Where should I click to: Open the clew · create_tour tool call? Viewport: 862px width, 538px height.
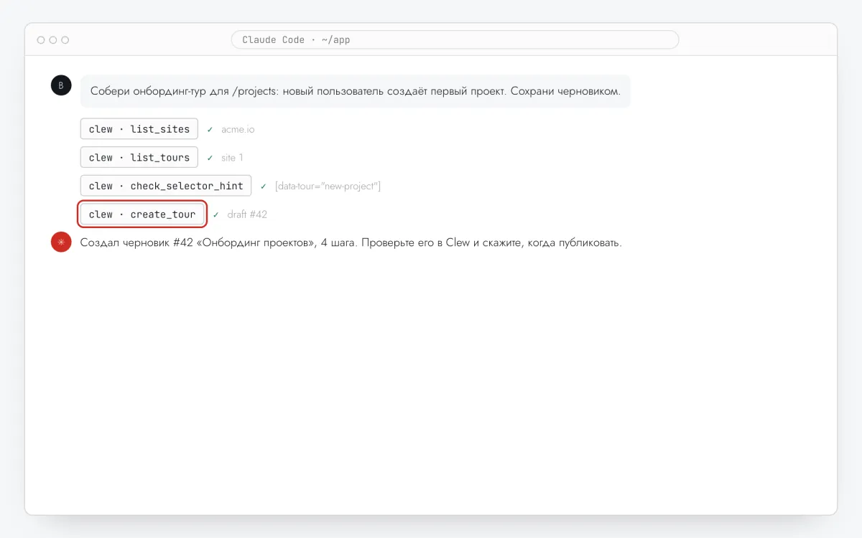(142, 214)
